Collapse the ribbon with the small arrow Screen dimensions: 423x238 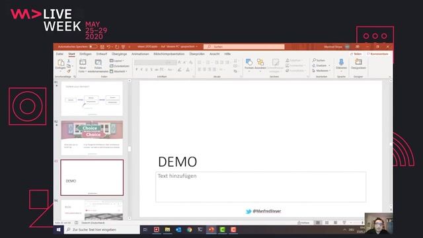(389, 77)
